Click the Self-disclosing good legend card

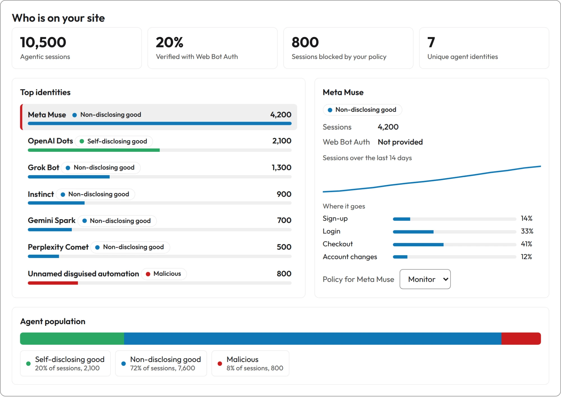tap(65, 363)
